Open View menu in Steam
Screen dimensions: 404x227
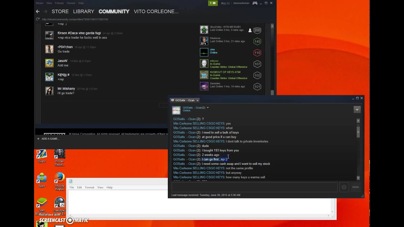coord(49,3)
